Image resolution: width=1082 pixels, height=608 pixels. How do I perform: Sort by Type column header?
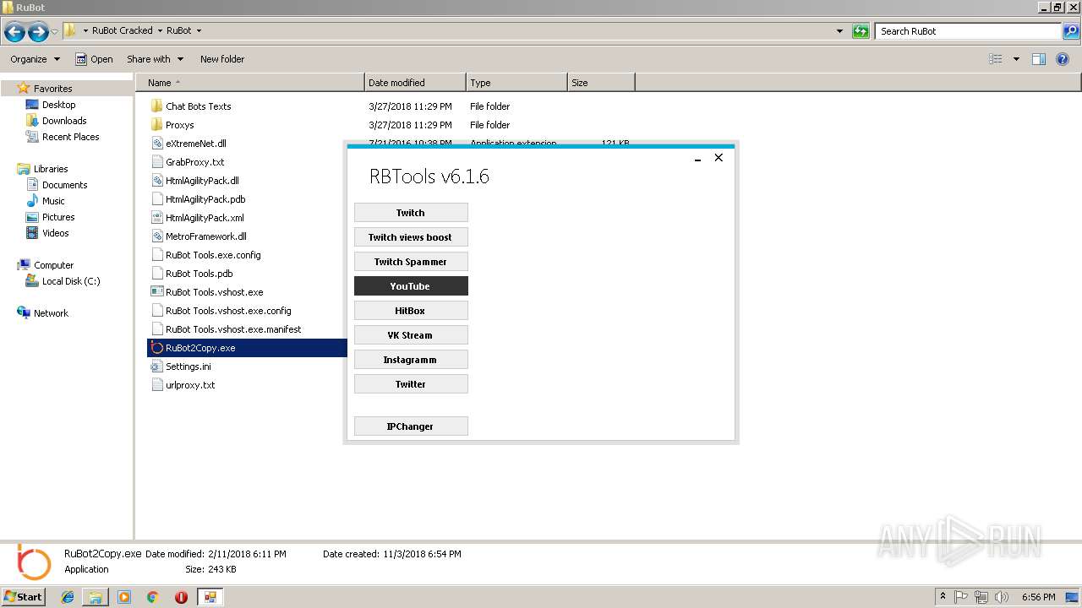(516, 83)
